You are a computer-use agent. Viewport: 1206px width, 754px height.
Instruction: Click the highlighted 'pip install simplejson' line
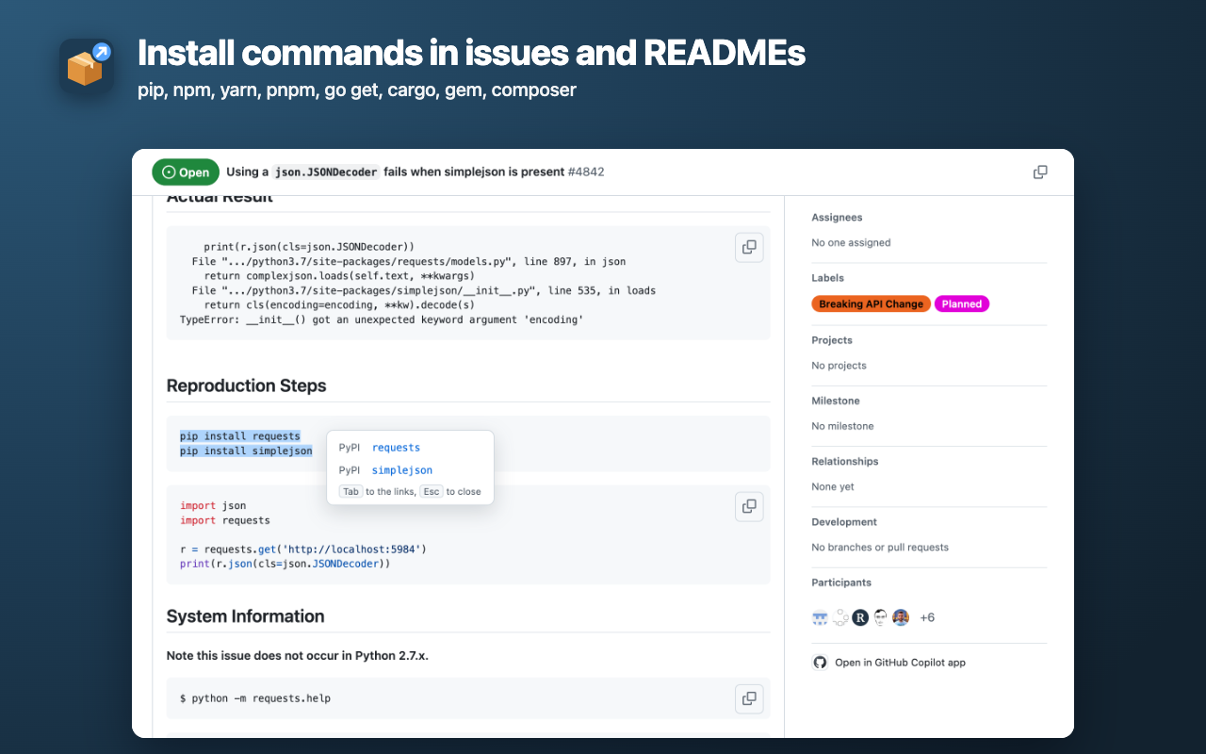pos(246,451)
